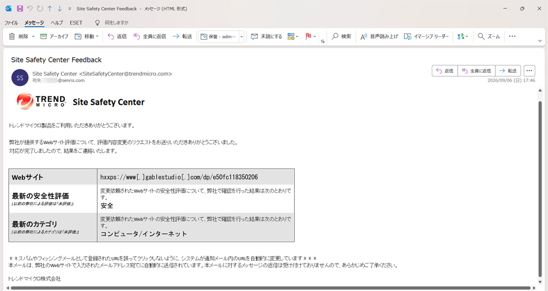This screenshot has width=548, height=291.
Task: Open the ファイル menu tab
Action: pyautogui.click(x=11, y=22)
